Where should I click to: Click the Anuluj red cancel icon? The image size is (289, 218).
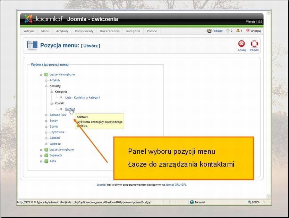click(x=241, y=44)
